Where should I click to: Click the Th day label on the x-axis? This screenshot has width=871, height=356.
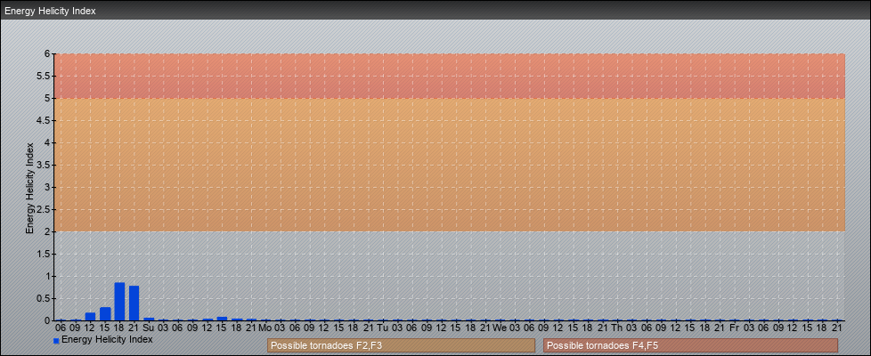click(617, 328)
